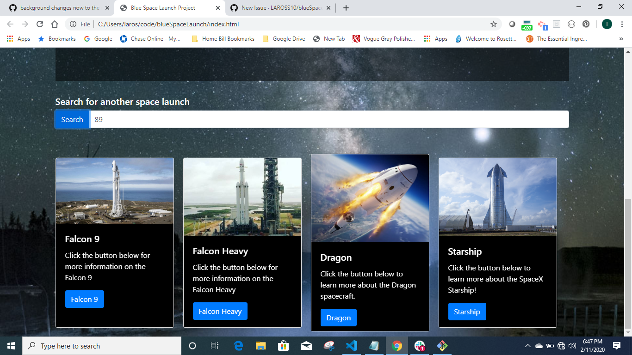The height and width of the screenshot is (355, 632).
Task: Click the blue Search button
Action: [x=72, y=119]
